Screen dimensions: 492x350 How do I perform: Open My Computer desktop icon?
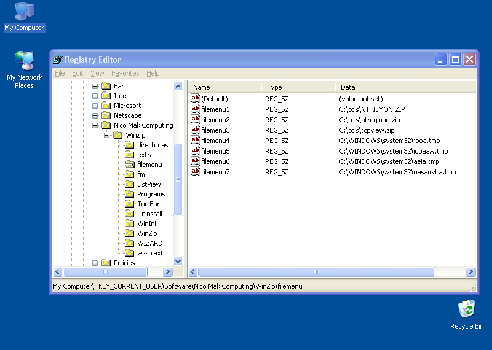24,17
